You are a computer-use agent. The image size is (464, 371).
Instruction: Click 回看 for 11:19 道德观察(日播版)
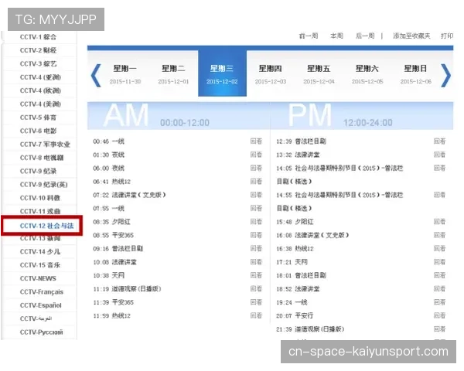256,289
